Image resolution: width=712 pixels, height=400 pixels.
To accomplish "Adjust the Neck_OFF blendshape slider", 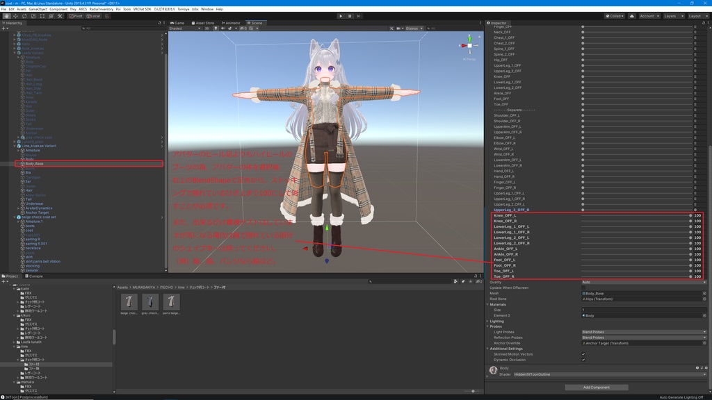I will pos(636,32).
